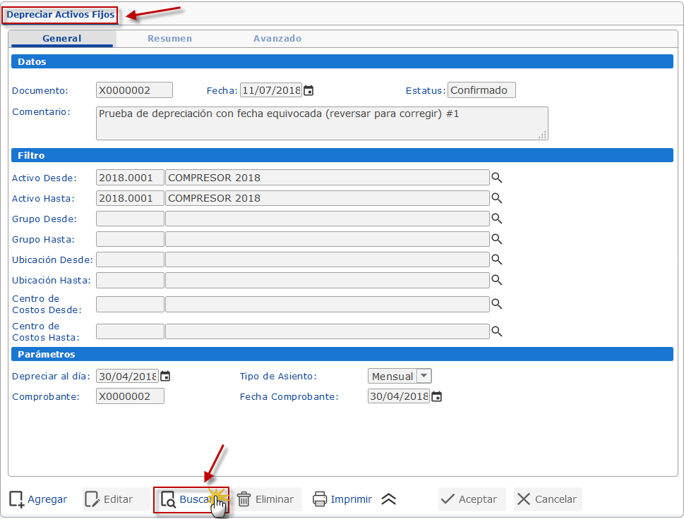Open the Avanzado tab
684x519 pixels.
(277, 39)
